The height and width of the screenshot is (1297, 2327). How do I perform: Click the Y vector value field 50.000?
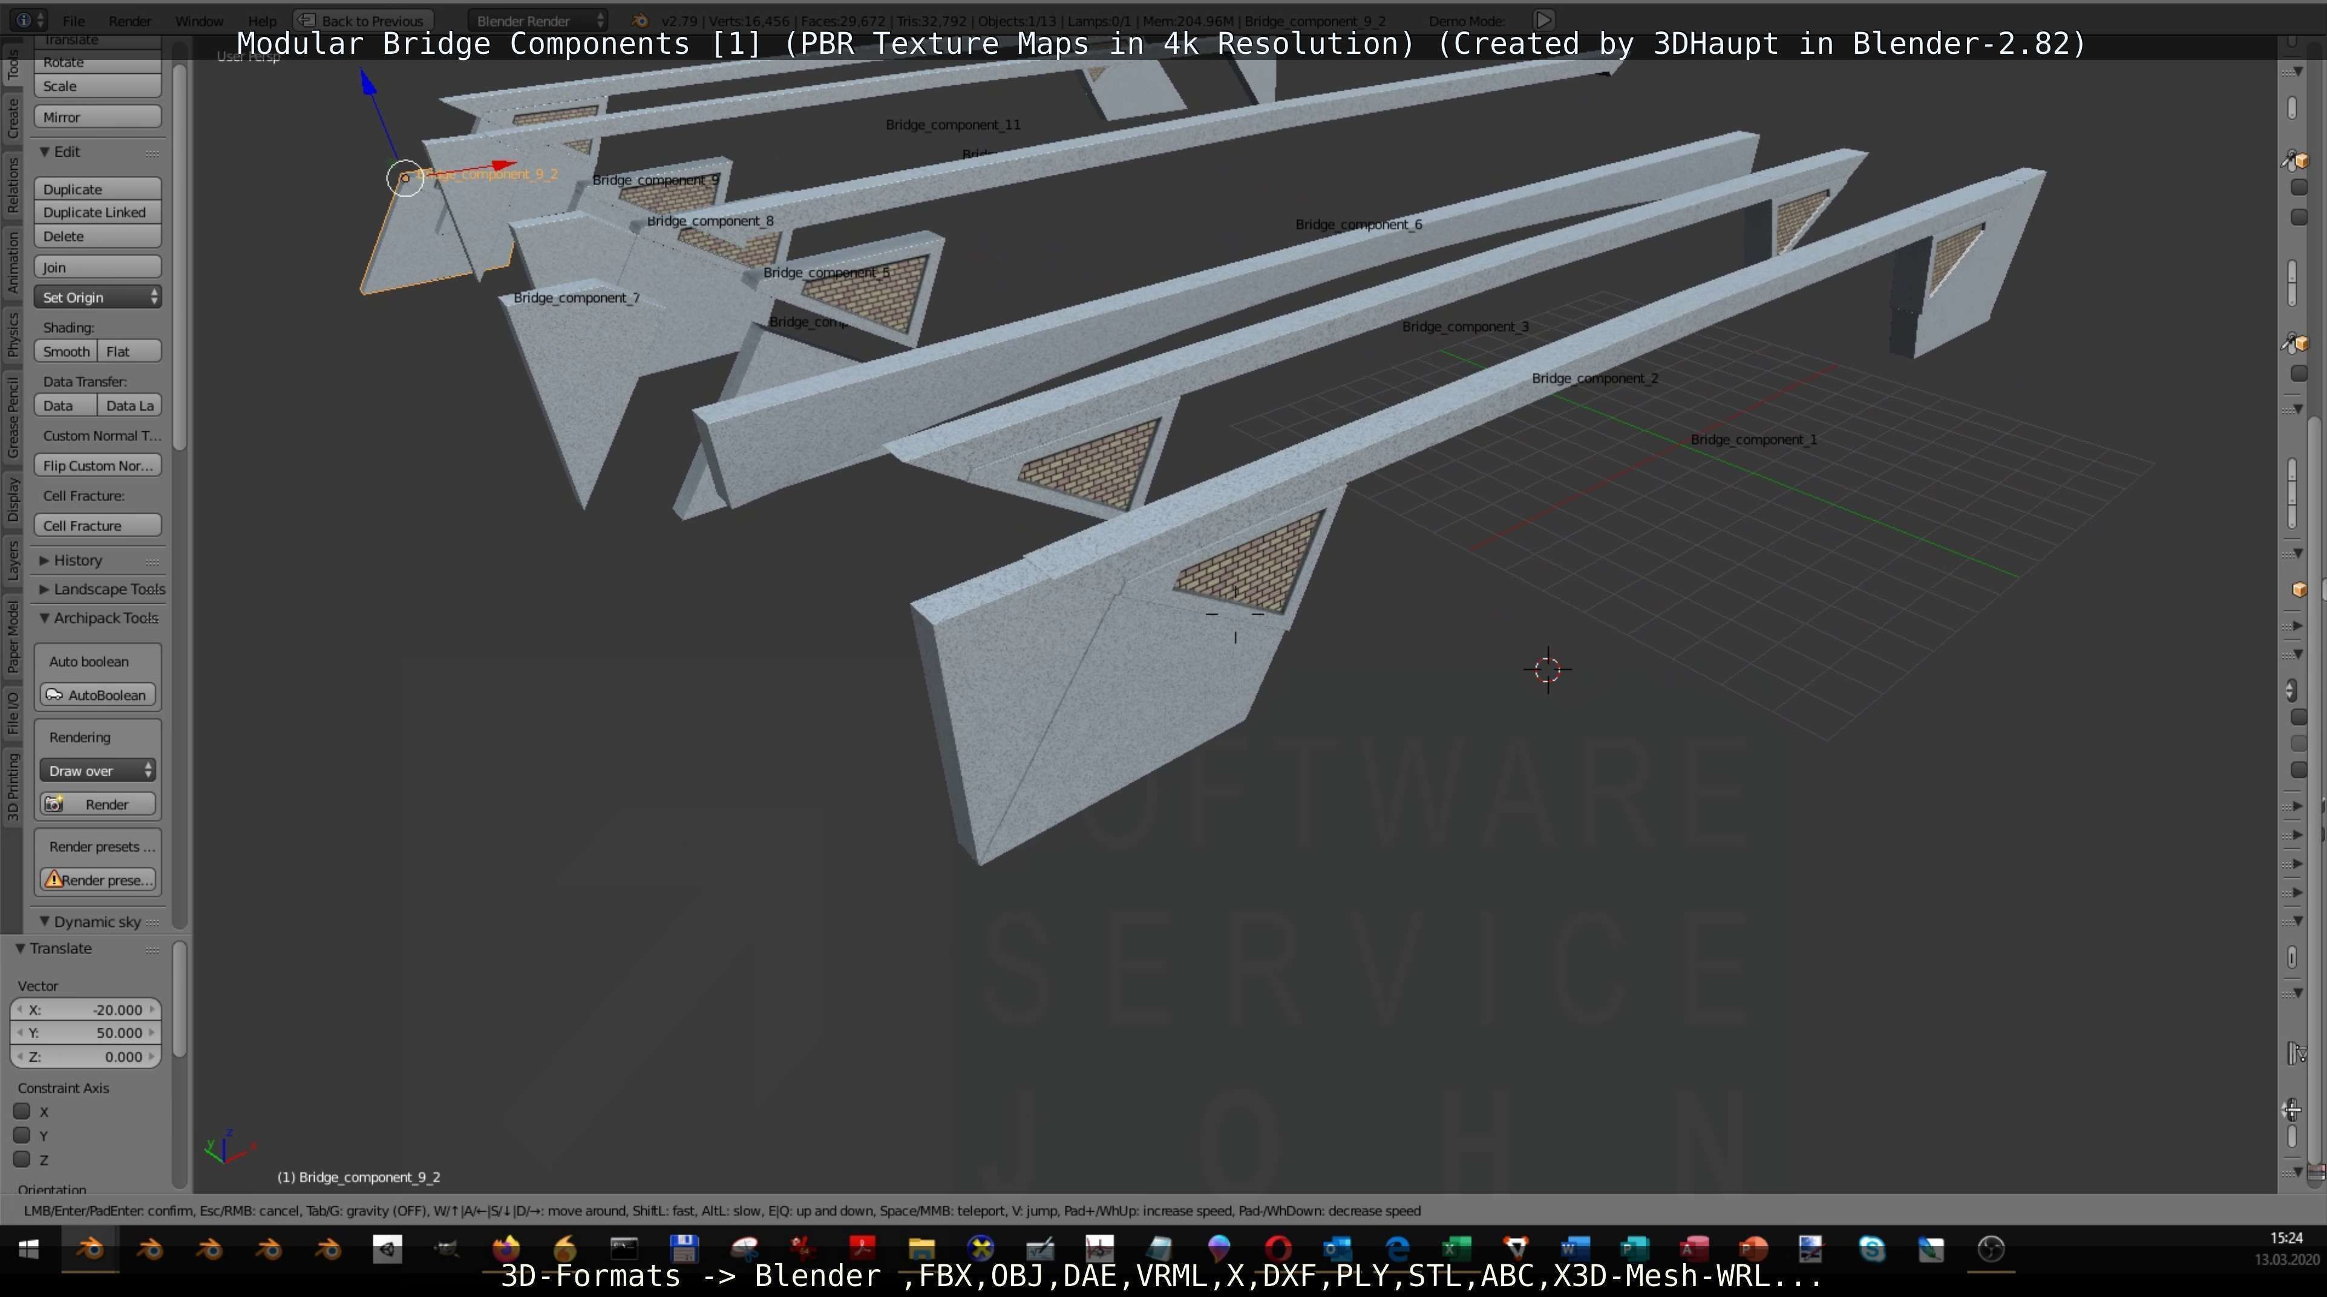tap(86, 1033)
